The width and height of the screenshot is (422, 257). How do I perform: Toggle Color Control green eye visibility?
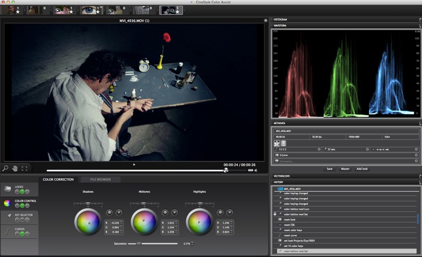coord(22,205)
